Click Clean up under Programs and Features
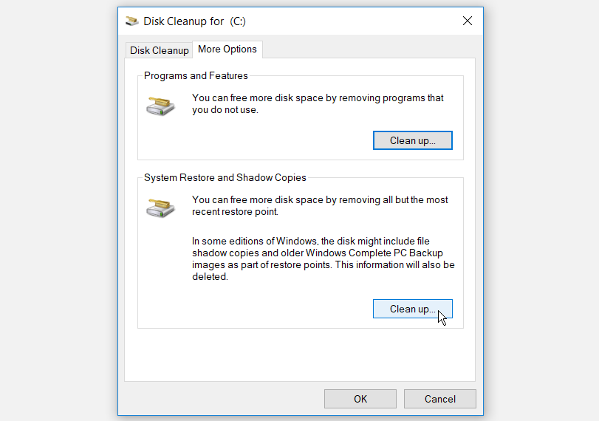 (x=412, y=140)
